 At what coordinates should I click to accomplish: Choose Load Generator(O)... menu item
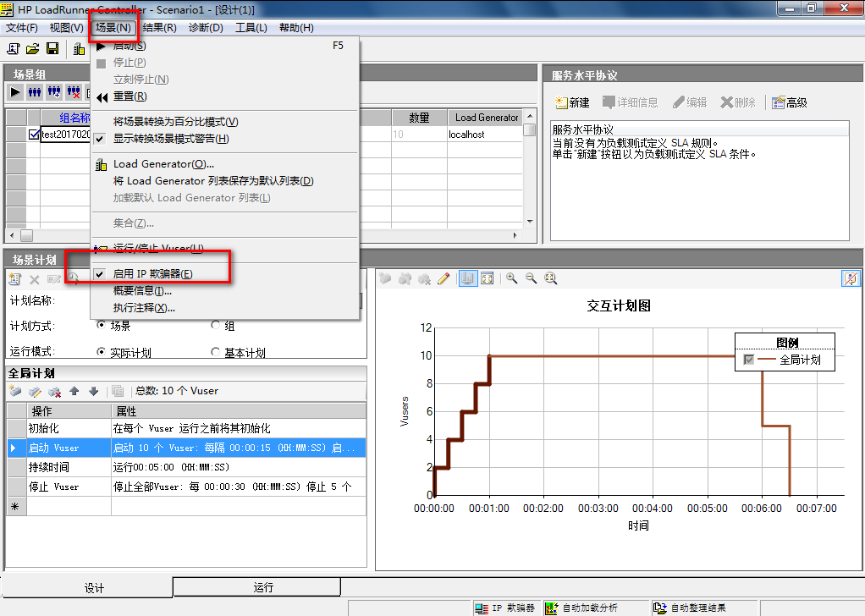(x=163, y=164)
